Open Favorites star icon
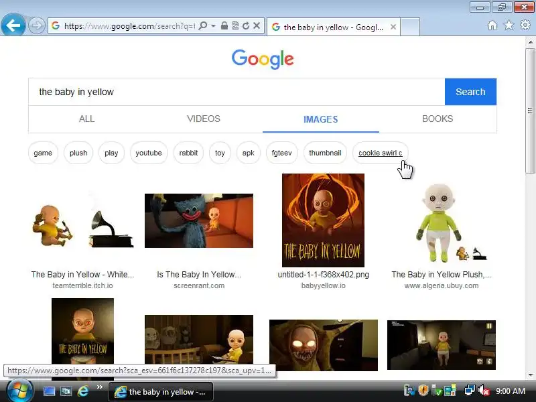 click(x=509, y=25)
